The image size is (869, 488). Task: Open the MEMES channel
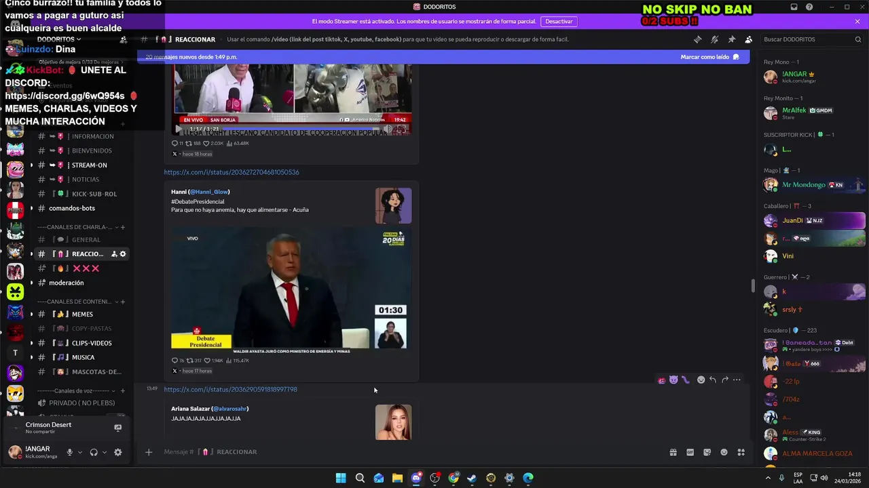coord(81,314)
